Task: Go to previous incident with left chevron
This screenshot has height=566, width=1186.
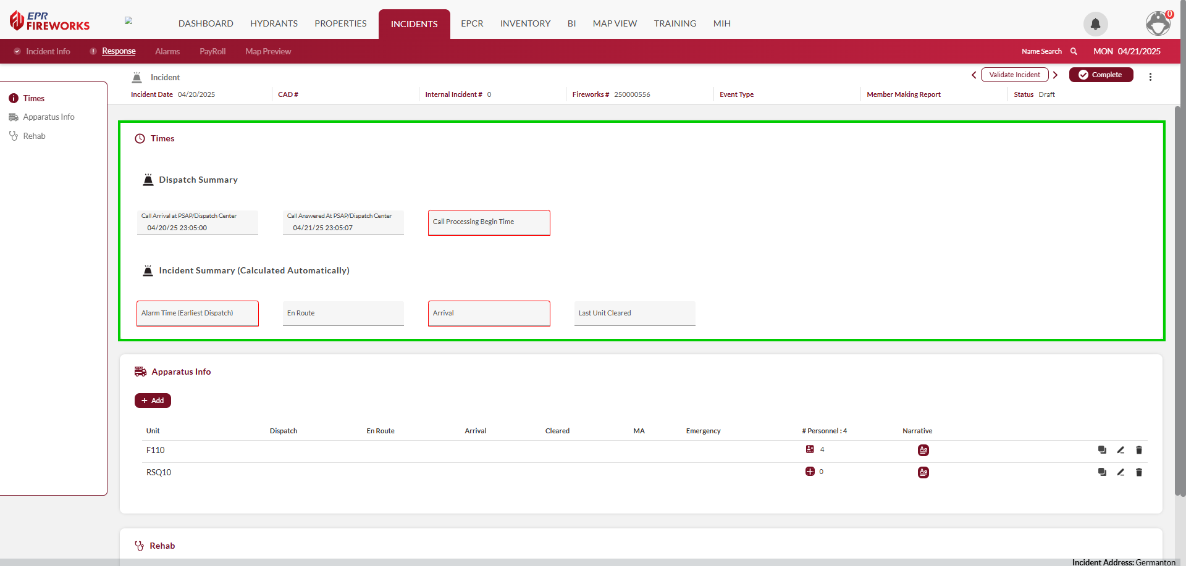Action: (x=974, y=75)
